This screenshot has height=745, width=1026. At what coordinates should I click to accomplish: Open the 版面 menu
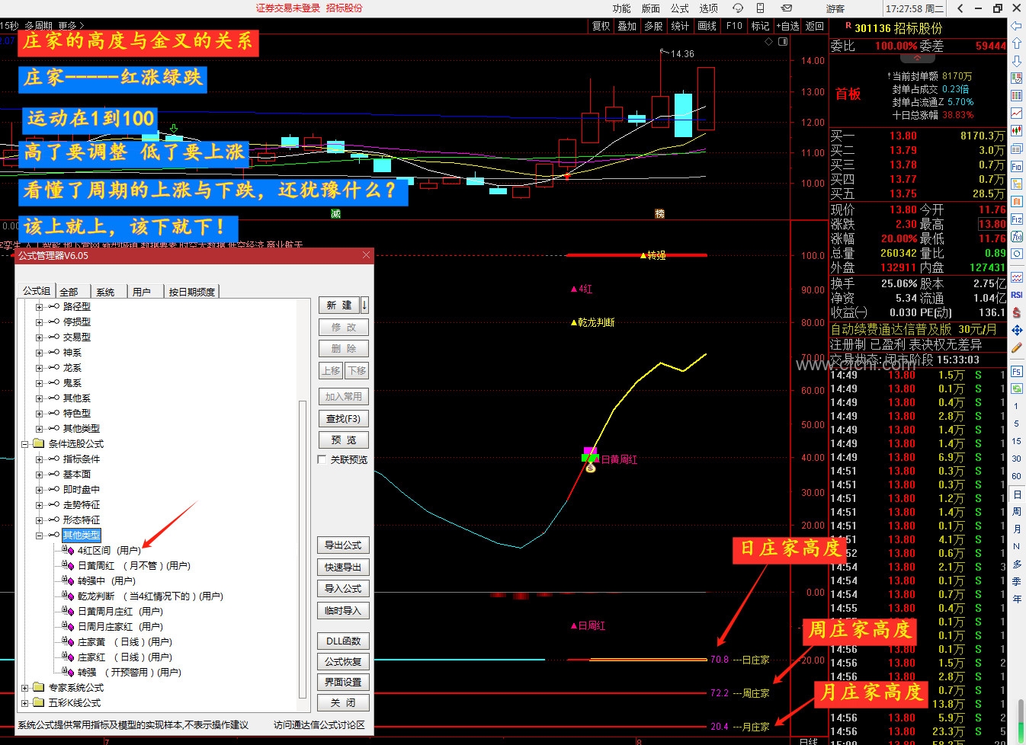[x=650, y=8]
